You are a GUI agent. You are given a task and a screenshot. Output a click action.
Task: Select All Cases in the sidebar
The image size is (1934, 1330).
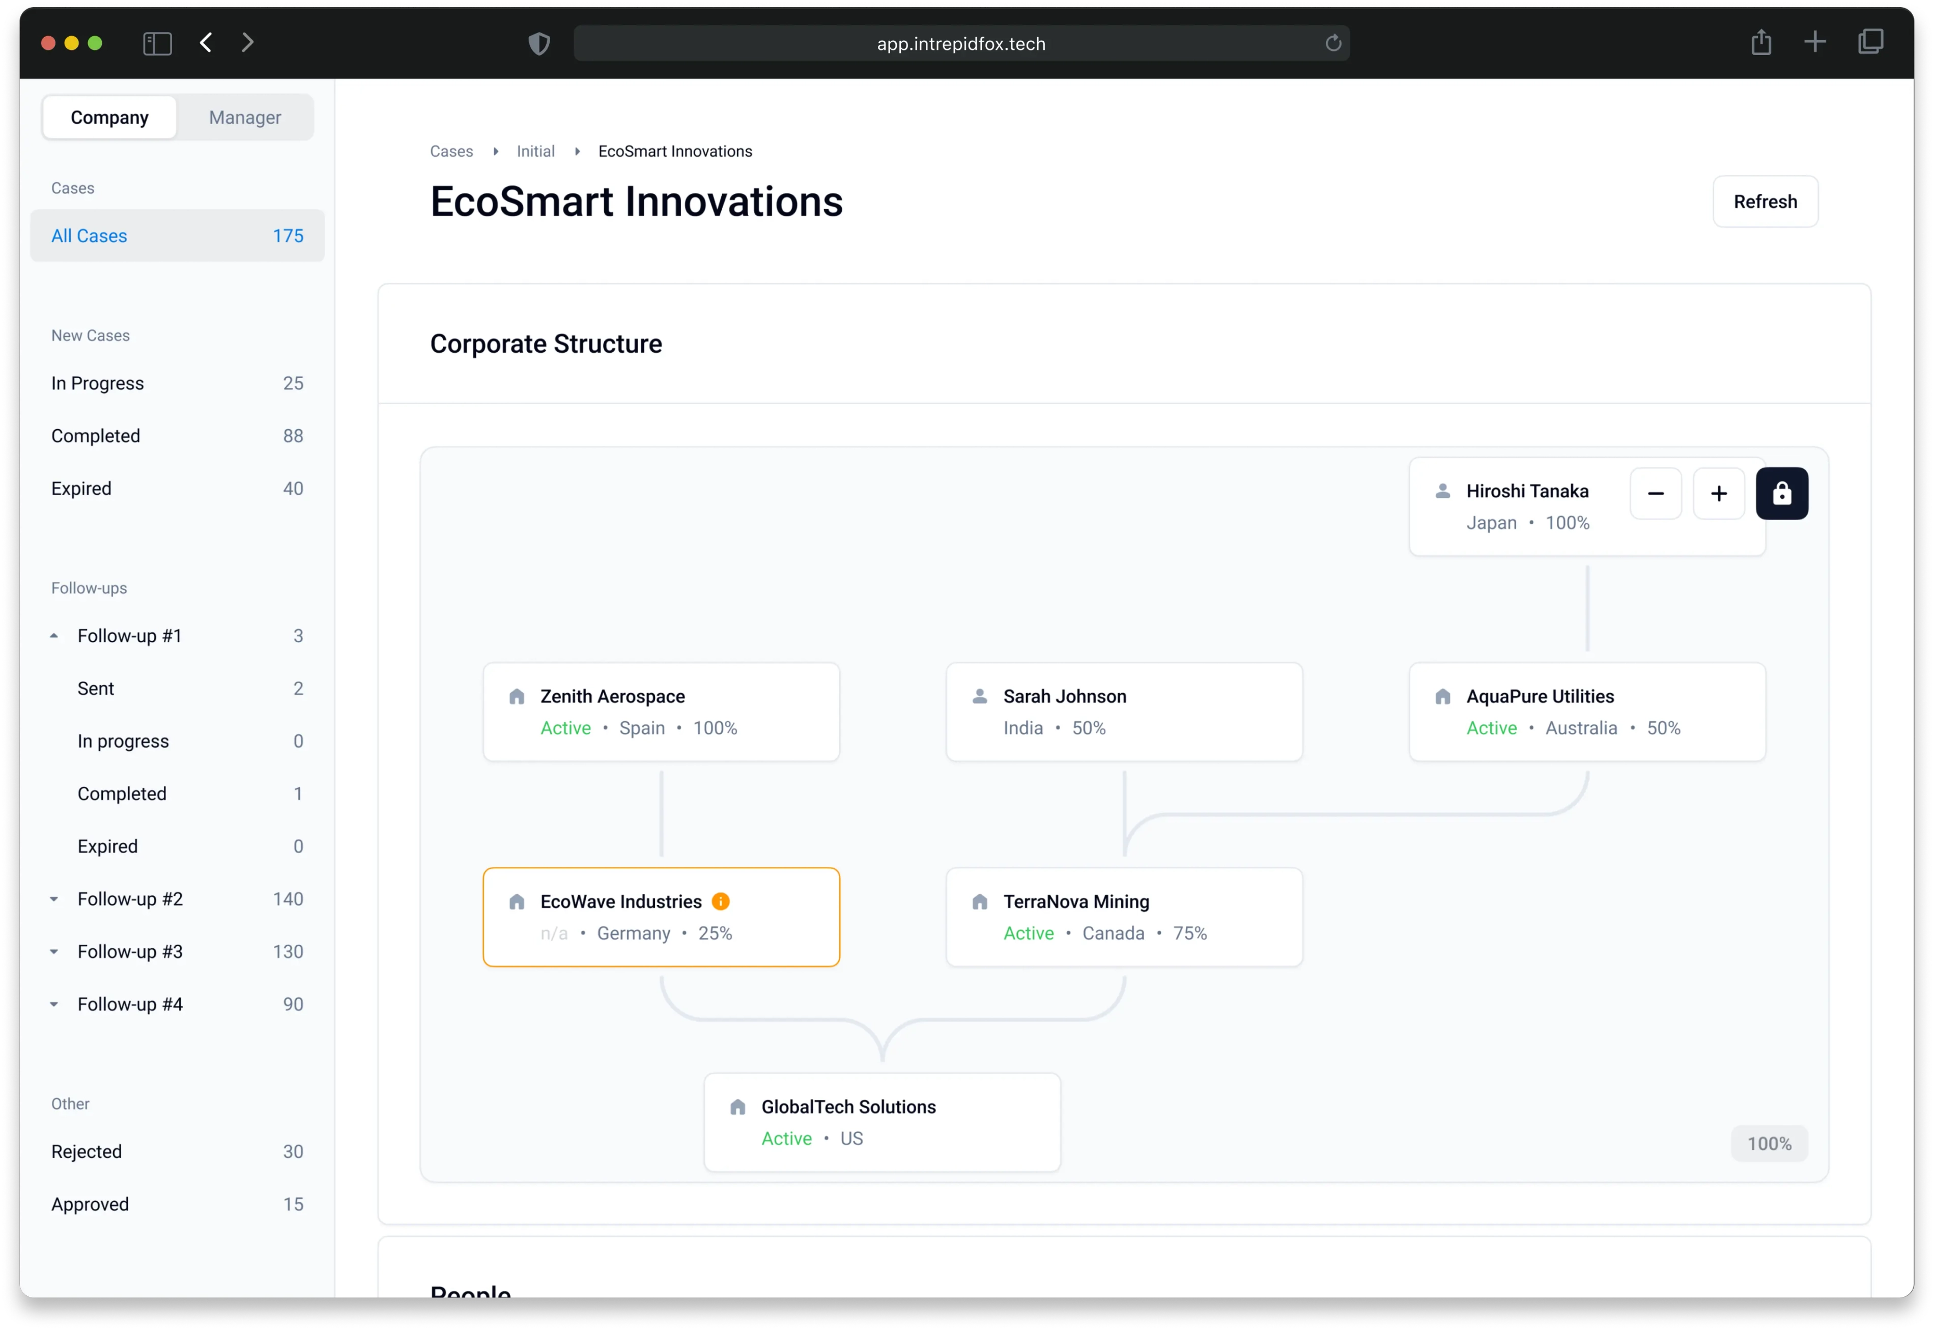pos(178,236)
